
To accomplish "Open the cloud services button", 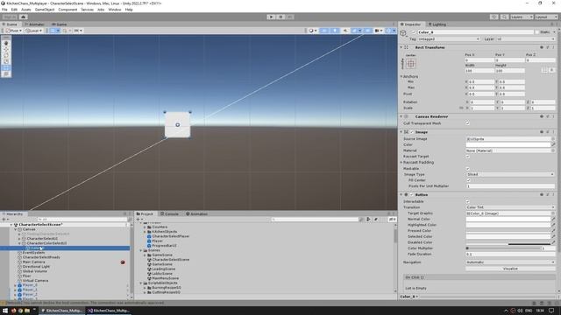I will click(x=24, y=17).
